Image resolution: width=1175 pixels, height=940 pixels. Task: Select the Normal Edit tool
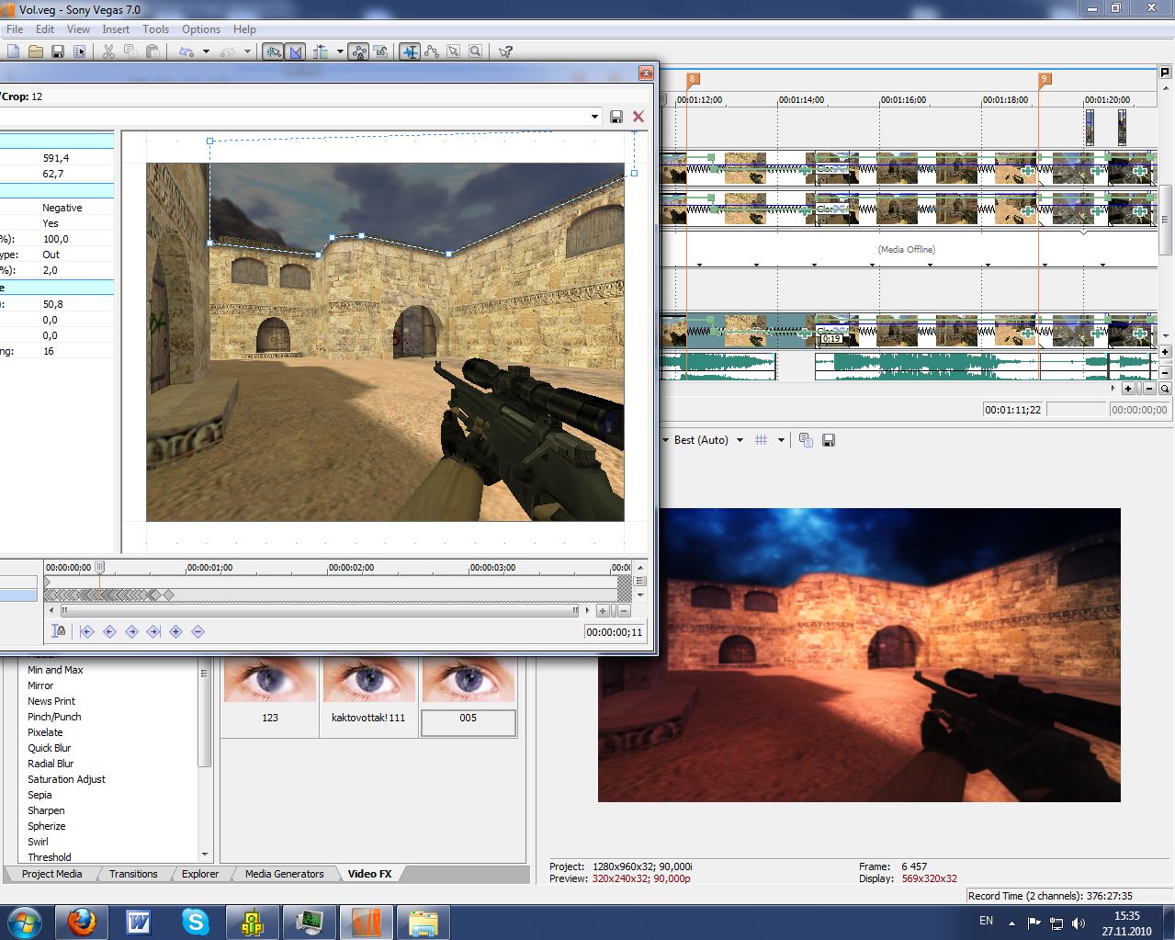coord(410,52)
